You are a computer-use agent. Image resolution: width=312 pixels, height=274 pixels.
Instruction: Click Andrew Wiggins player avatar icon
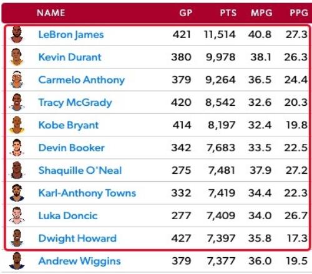pyautogui.click(x=17, y=261)
